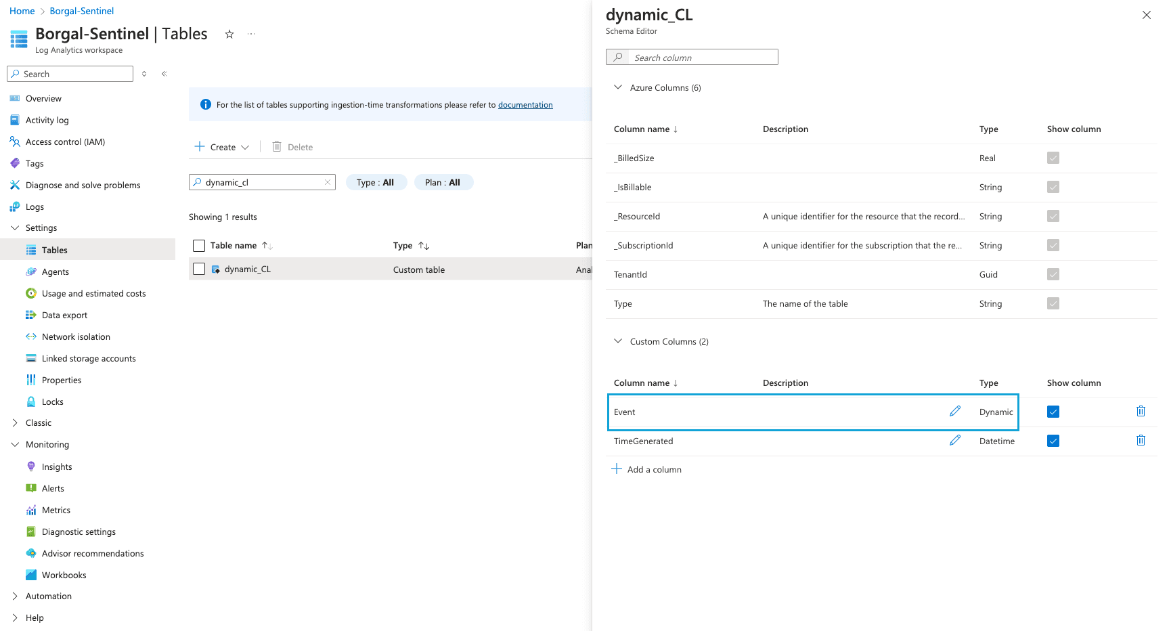Click the pencil edit icon for Event column

[955, 411]
